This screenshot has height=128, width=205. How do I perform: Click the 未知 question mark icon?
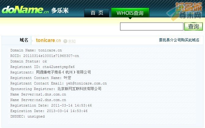65,41
